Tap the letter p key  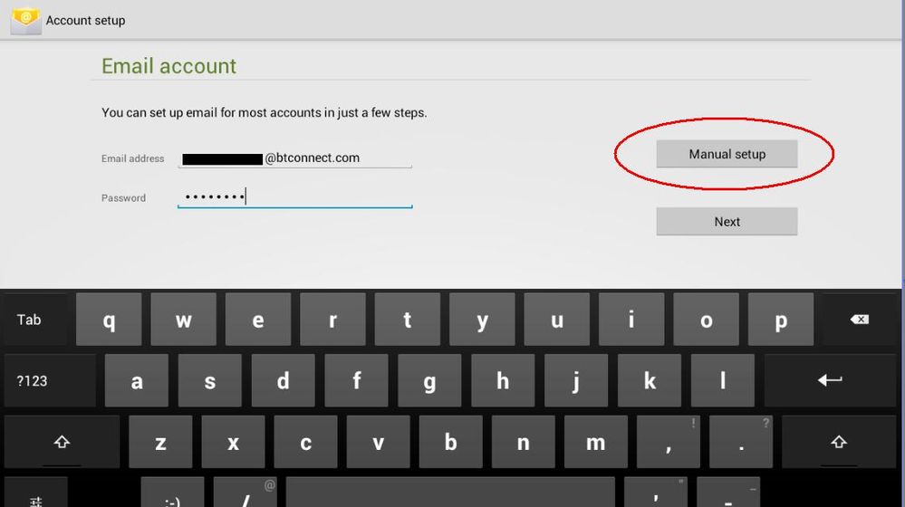pos(780,320)
